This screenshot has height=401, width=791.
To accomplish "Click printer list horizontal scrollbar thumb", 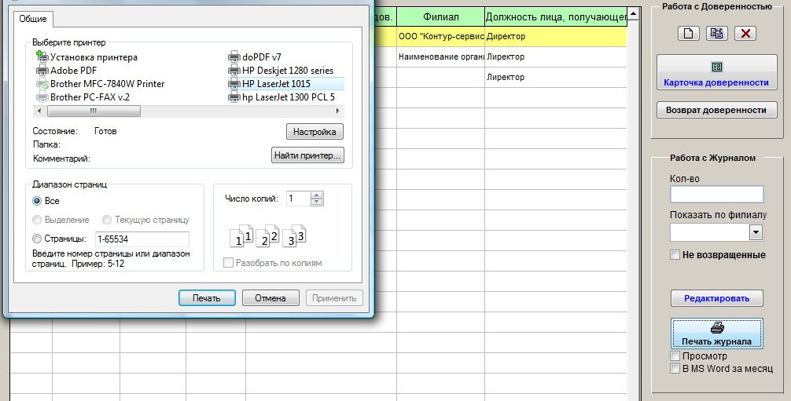I will (x=93, y=111).
